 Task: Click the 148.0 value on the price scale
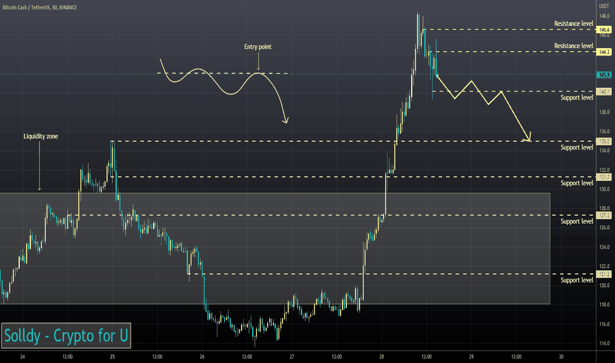point(604,16)
